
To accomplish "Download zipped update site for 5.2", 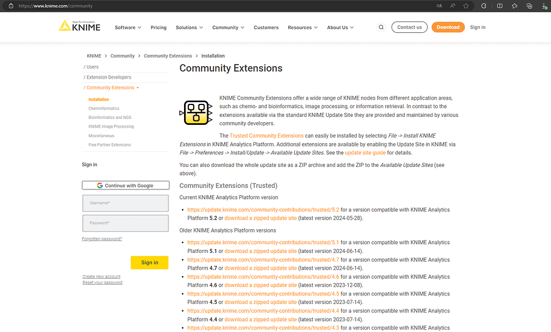I will point(261,218).
